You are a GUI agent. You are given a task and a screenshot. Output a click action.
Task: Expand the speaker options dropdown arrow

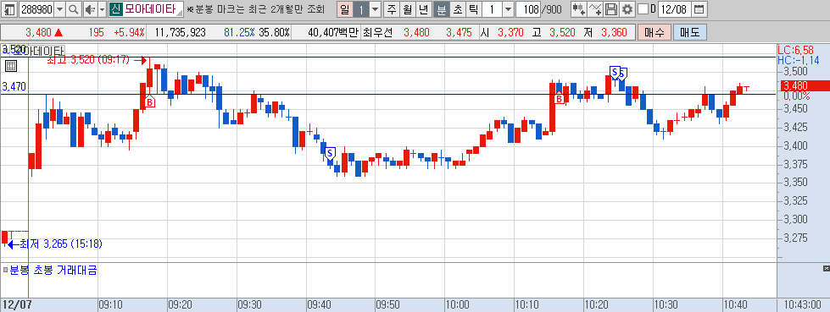tap(103, 9)
